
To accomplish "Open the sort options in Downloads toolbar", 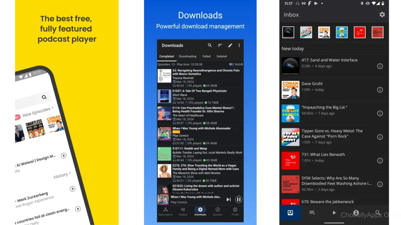I will pos(220,45).
